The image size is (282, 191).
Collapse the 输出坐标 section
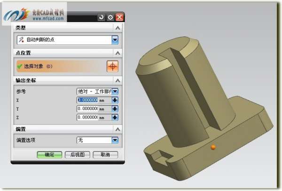point(118,81)
